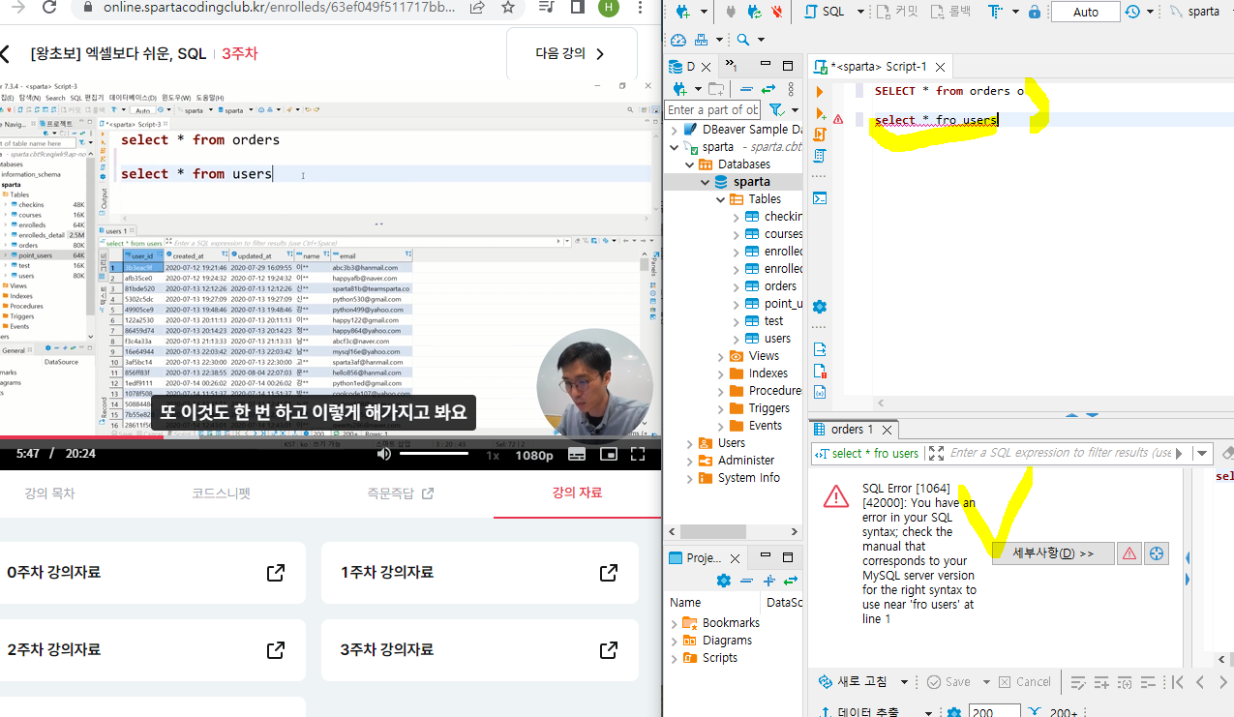
Task: Toggle picture-in-picture on lecture video
Action: [609, 454]
